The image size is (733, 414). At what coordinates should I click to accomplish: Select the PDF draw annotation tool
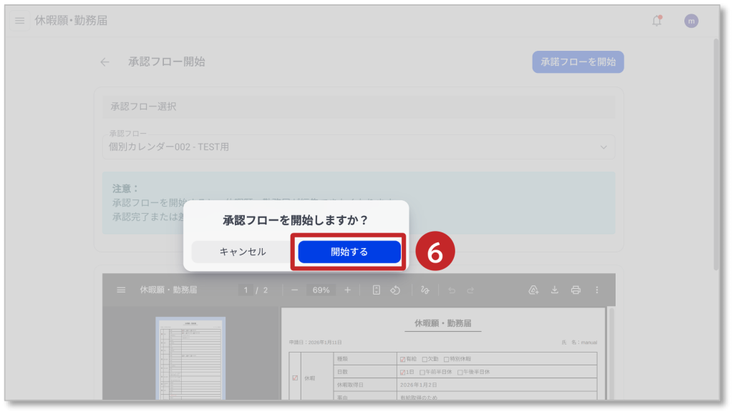pos(425,290)
